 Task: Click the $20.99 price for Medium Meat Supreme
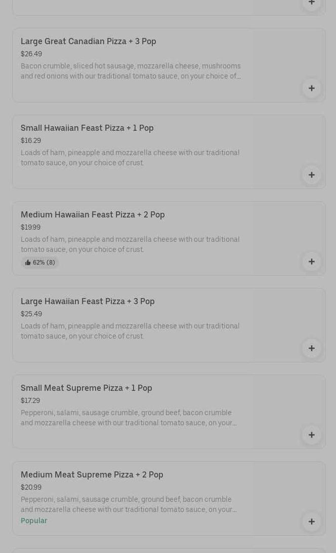coord(31,488)
